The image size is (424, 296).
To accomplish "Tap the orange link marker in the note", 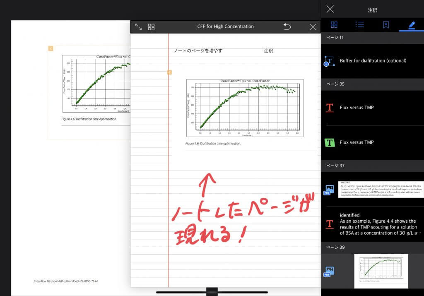I will 169,72.
